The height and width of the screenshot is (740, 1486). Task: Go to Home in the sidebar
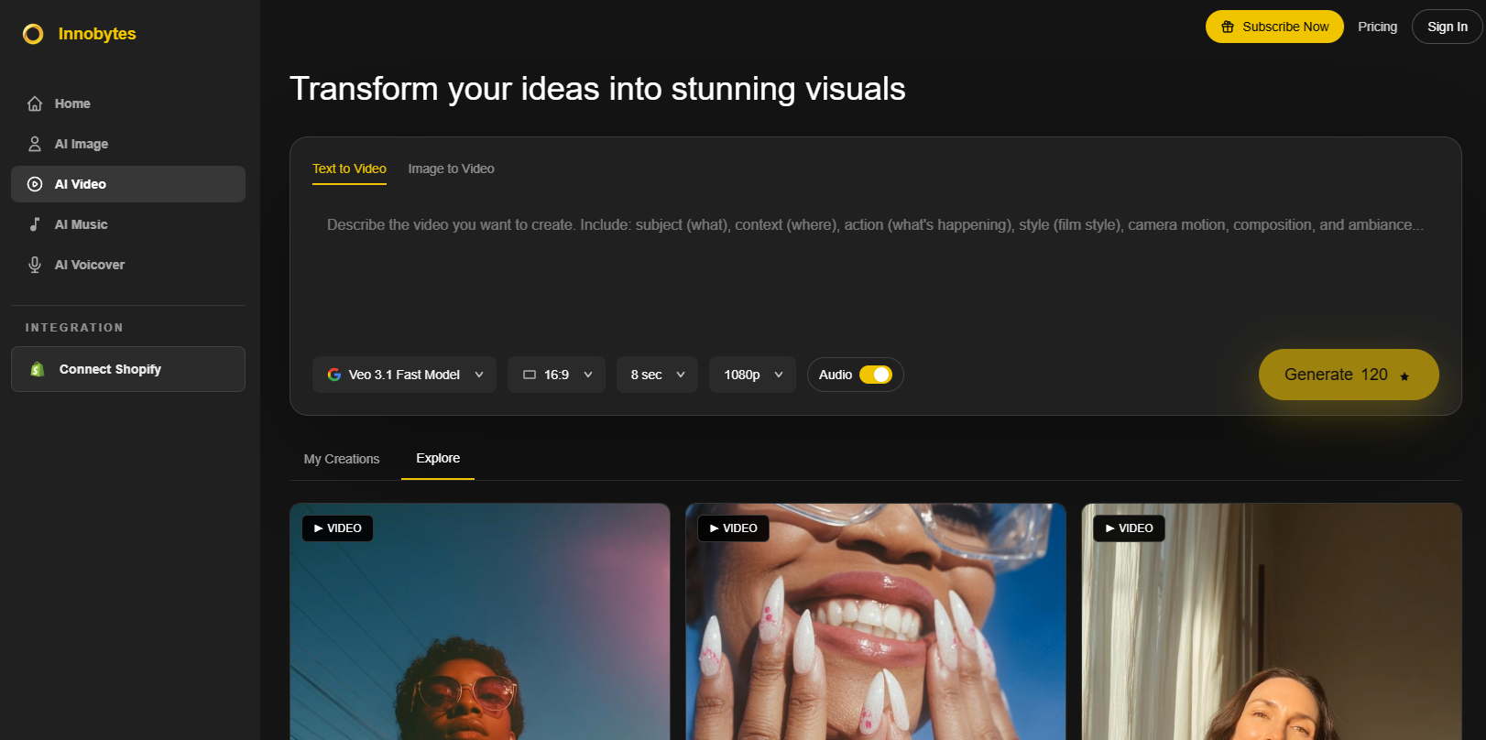pos(128,103)
